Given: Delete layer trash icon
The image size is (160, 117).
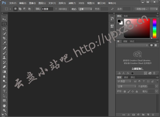Looking at the screenshot, I should pyautogui.click(x=153, y=115).
